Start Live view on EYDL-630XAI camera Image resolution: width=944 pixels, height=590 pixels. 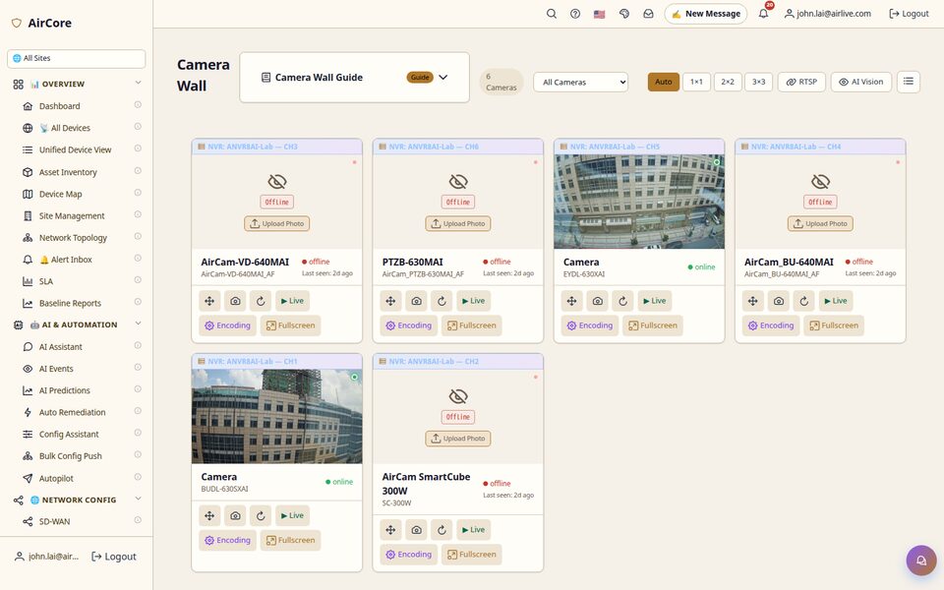(x=654, y=301)
